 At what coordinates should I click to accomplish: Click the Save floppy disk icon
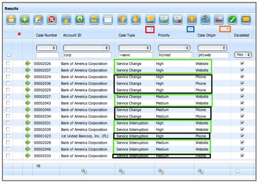click(x=11, y=19)
